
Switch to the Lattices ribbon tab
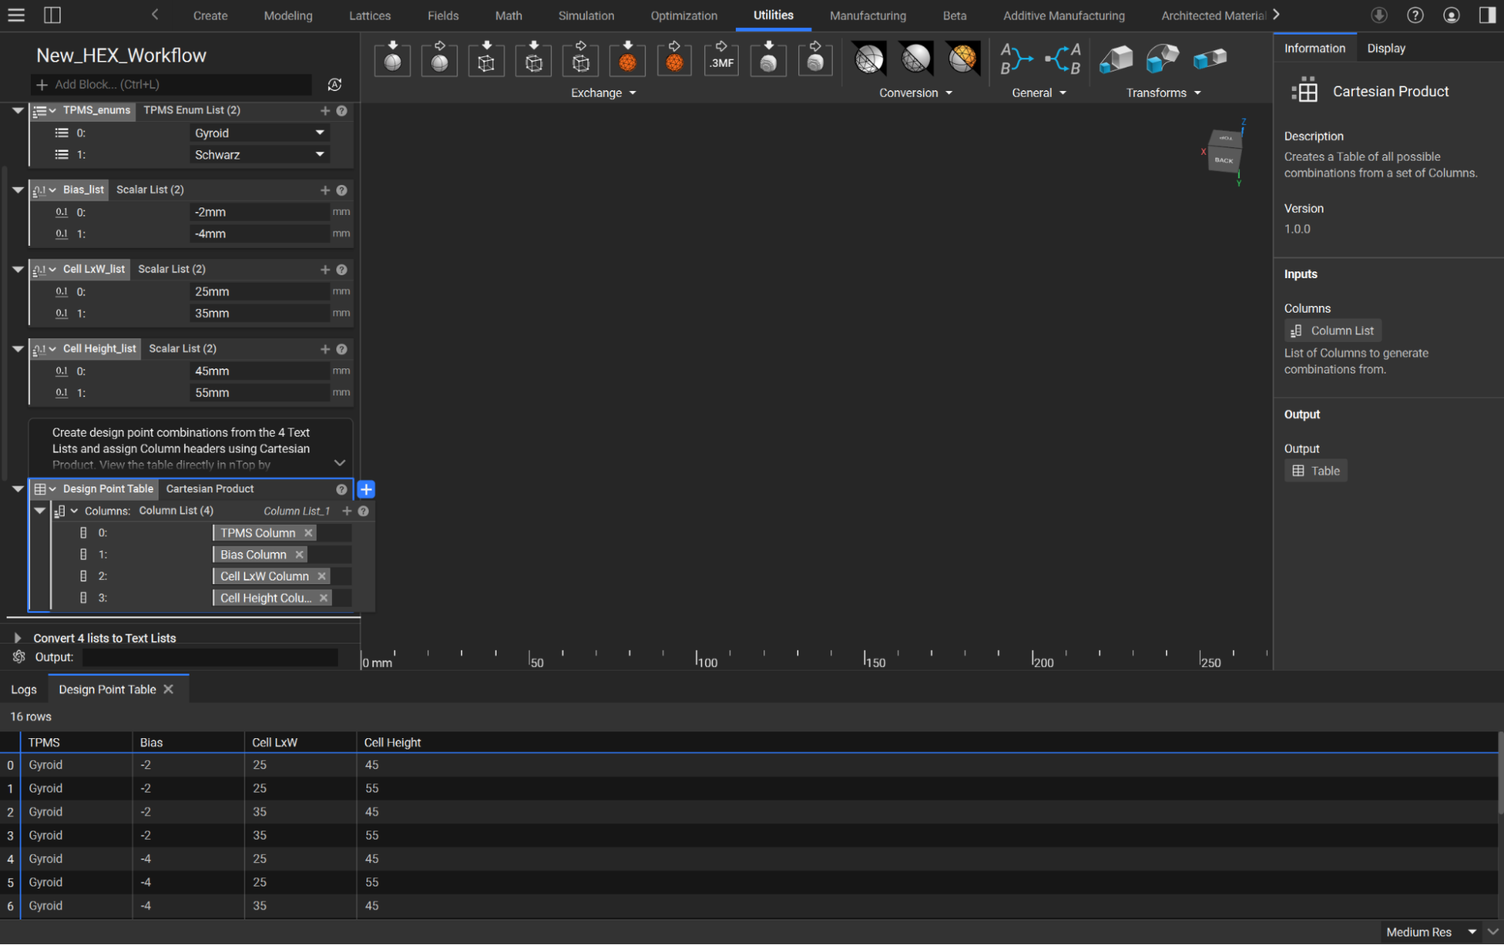[369, 16]
